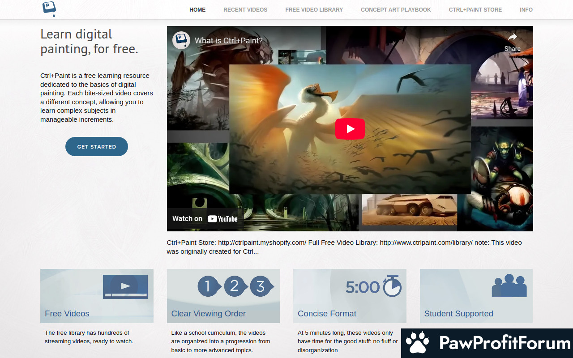Open the video title 'What is Ctrl+Paint?'
This screenshot has width=573, height=358.
(x=228, y=41)
